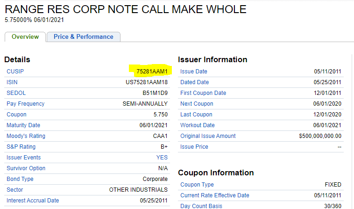Click the Sector label
This screenshot has height=209, width=354.
click(14, 190)
